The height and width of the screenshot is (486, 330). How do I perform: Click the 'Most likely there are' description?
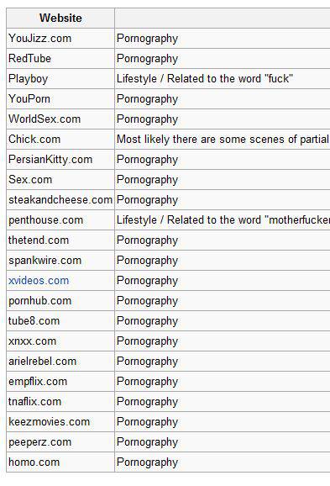coord(223,140)
